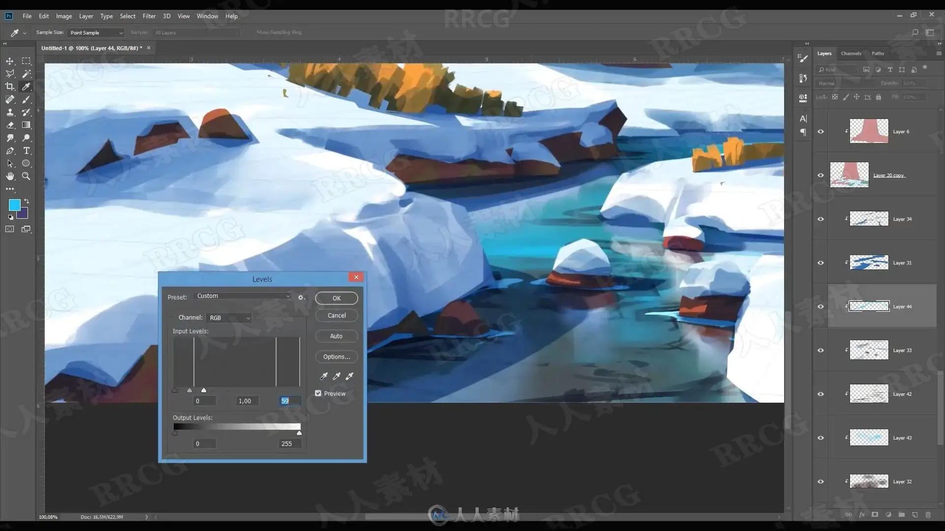Click Cancel in the Levels dialog

pos(337,316)
